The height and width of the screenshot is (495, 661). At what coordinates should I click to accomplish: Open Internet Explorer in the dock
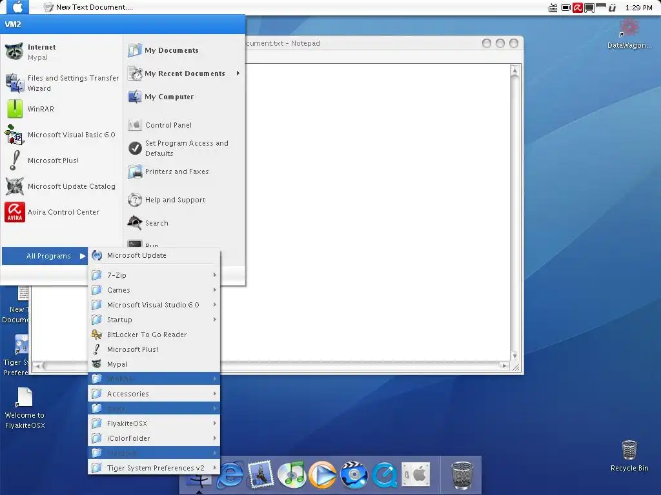230,475
